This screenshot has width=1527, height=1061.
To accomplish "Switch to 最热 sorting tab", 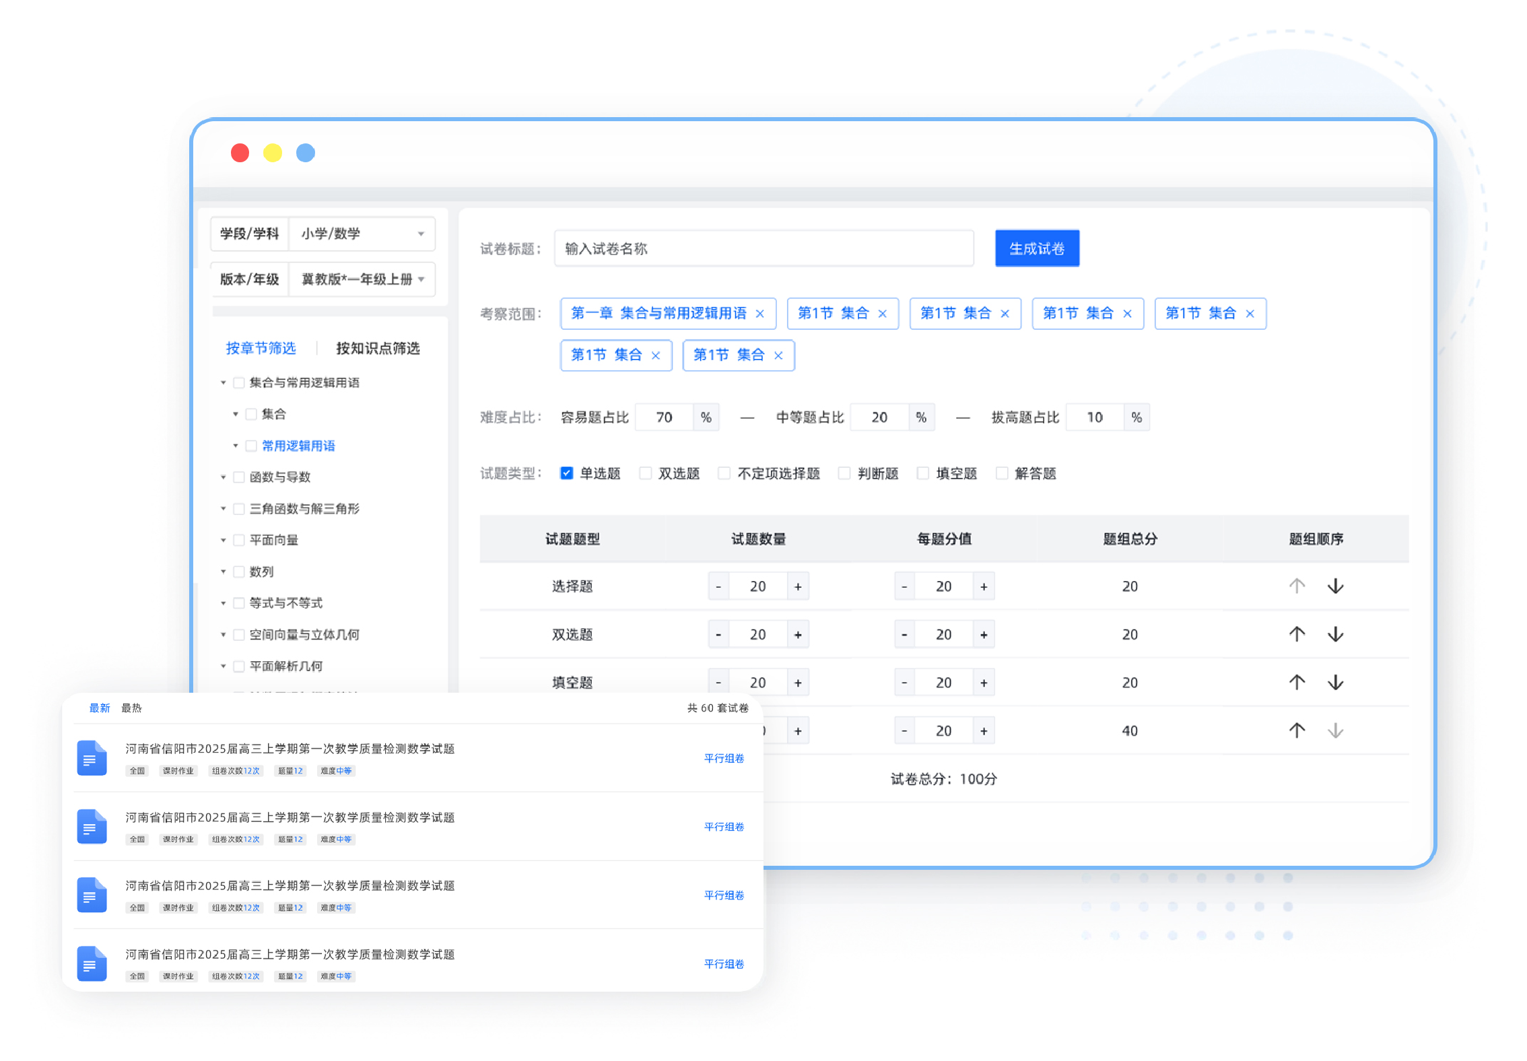I will 131,708.
